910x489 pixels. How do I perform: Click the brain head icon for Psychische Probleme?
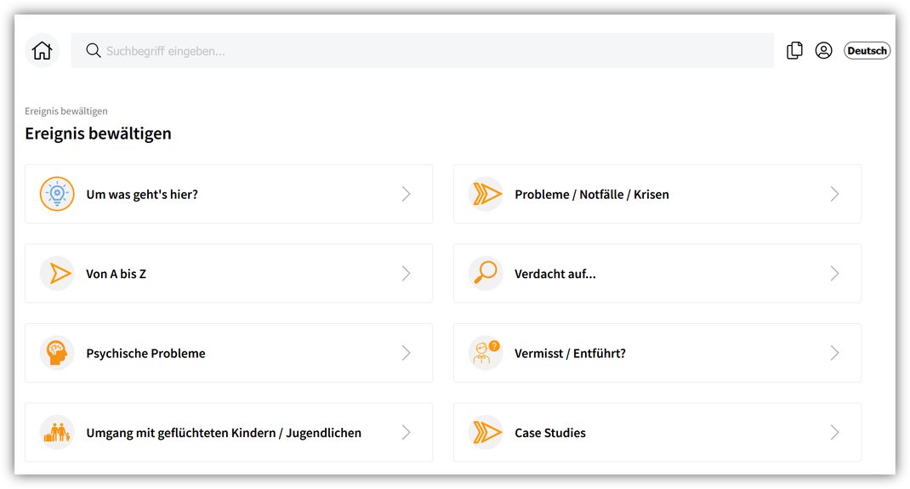pos(57,353)
